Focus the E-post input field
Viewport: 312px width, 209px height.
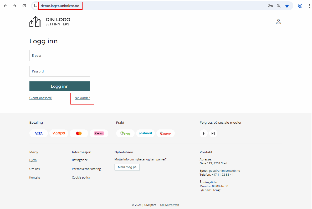click(x=60, y=55)
